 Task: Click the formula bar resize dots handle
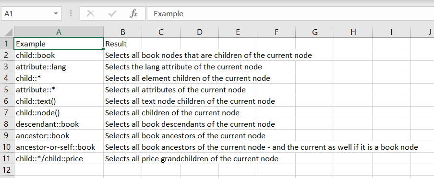[71, 13]
